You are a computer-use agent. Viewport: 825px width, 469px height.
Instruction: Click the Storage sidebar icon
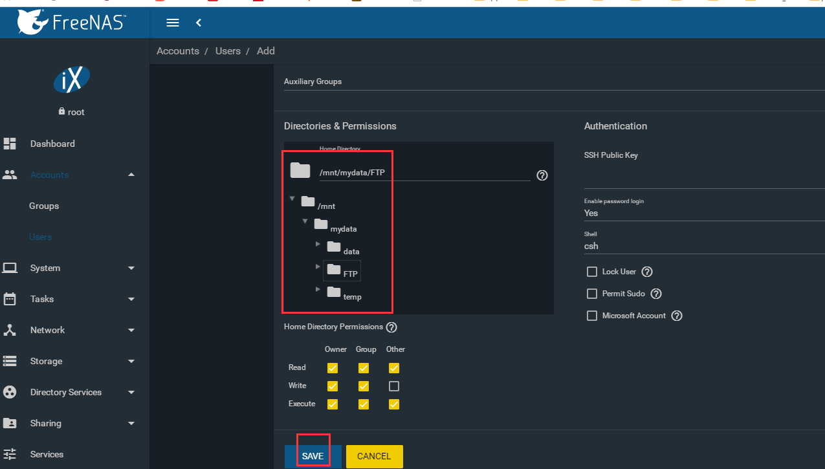tap(9, 361)
